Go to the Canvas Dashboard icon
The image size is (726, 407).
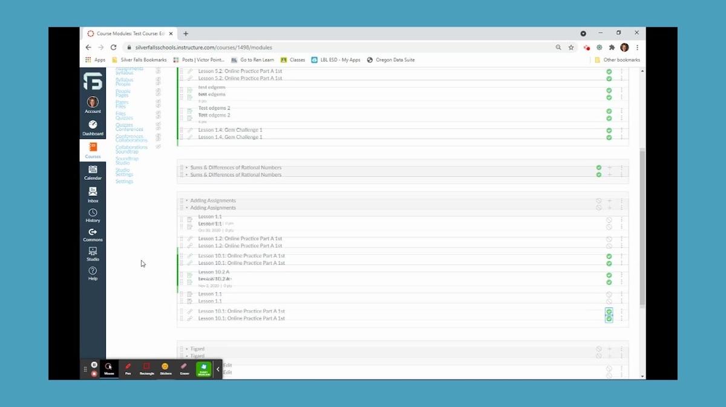(x=93, y=127)
